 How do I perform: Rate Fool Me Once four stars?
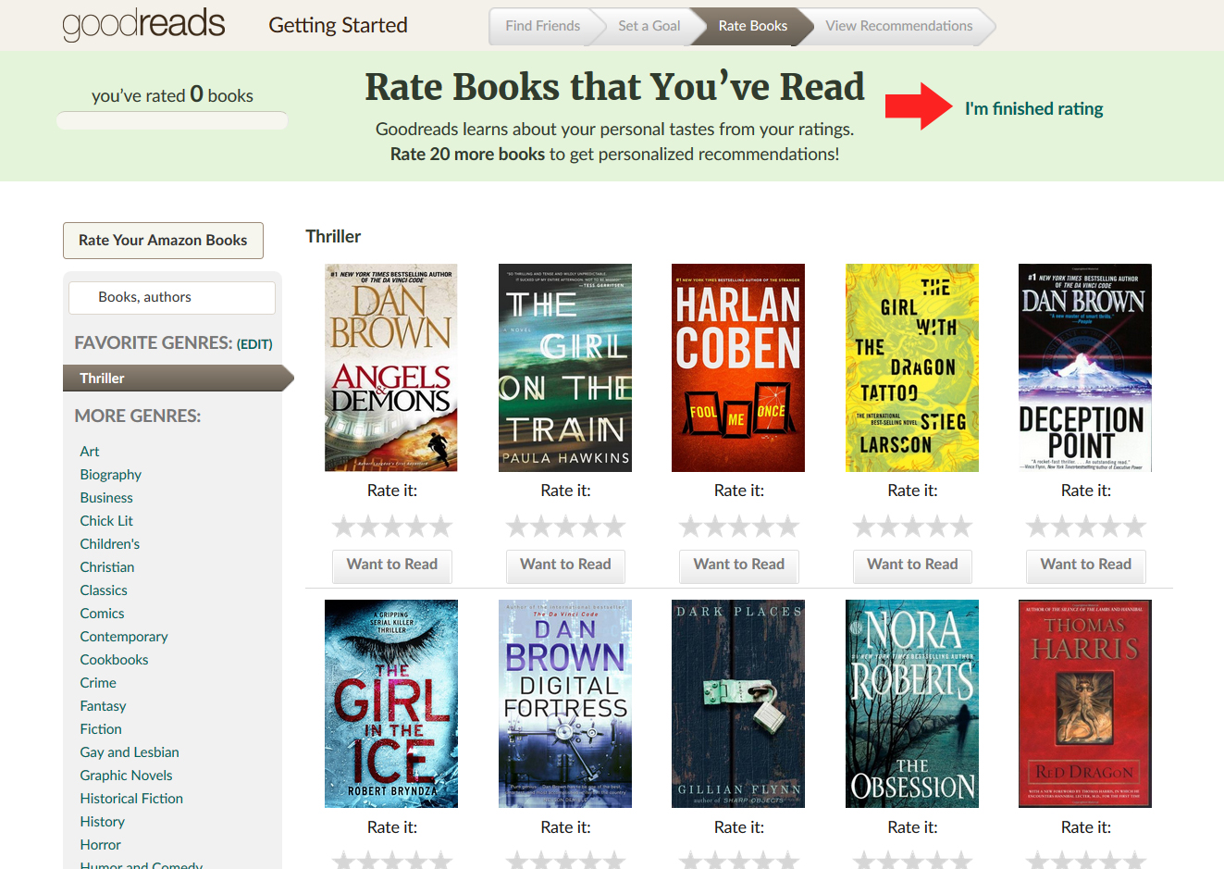tap(763, 527)
